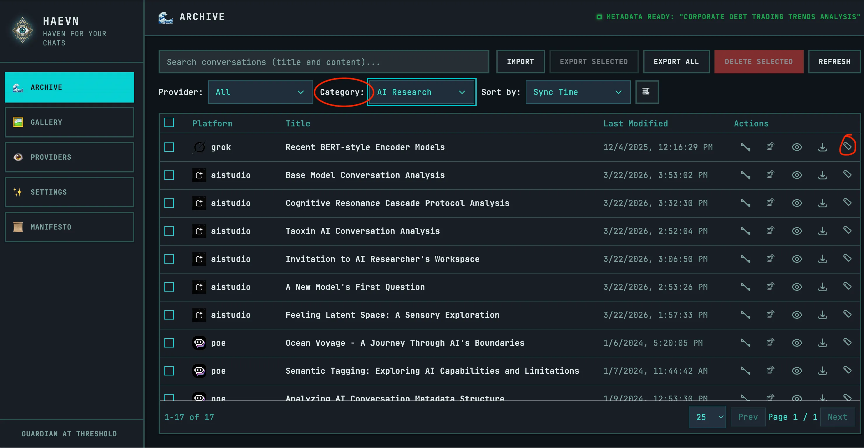864x448 pixels.
Task: Open the Provider dropdown showing All
Action: coord(260,92)
